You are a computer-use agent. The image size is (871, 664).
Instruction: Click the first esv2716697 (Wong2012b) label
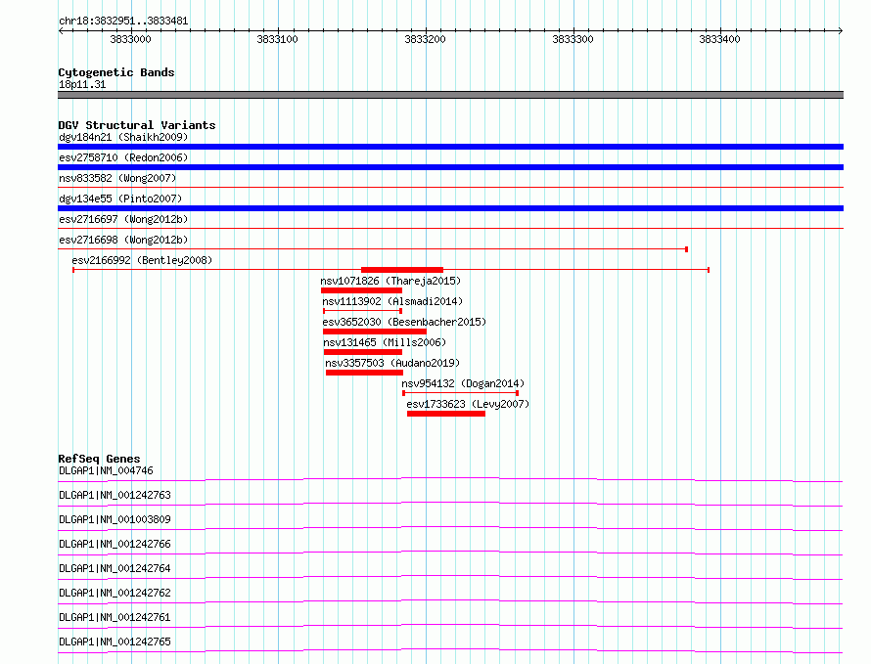click(123, 219)
